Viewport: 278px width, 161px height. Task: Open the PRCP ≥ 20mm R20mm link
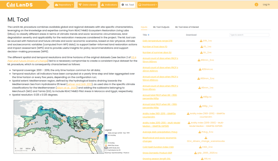[x=160, y=69]
